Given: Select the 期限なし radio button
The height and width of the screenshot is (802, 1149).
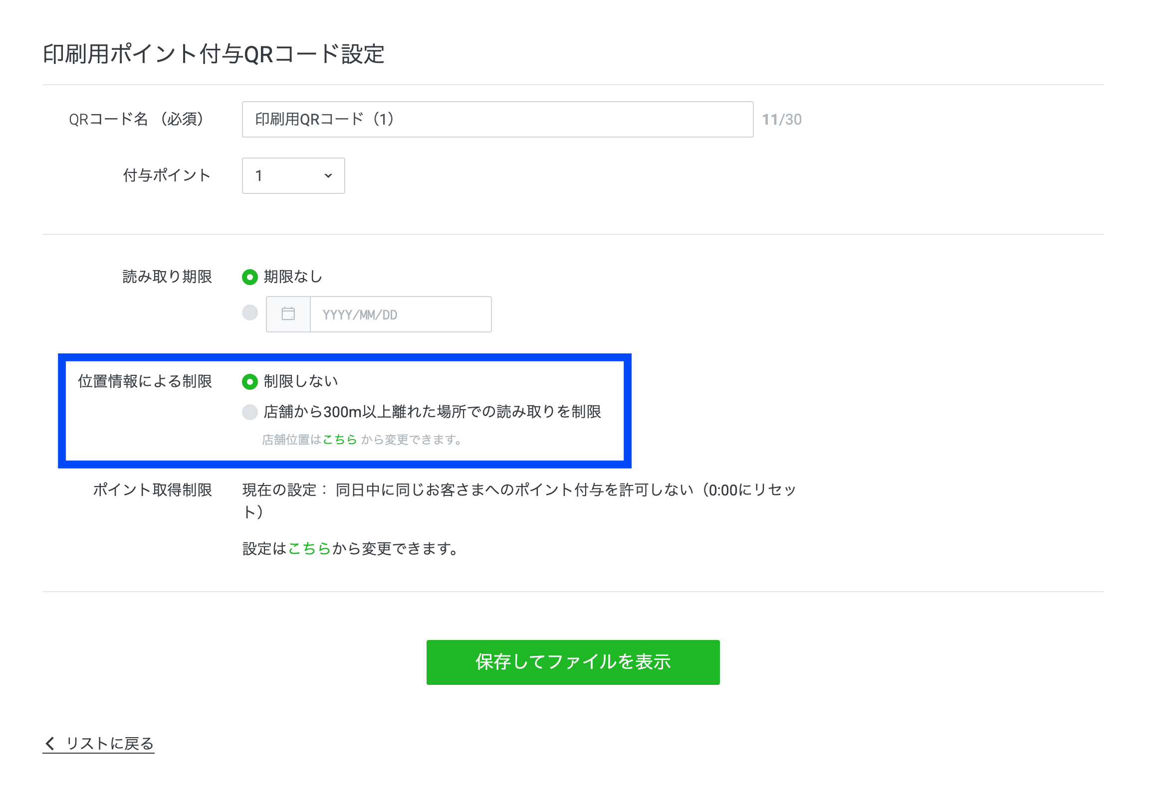Looking at the screenshot, I should [x=250, y=277].
